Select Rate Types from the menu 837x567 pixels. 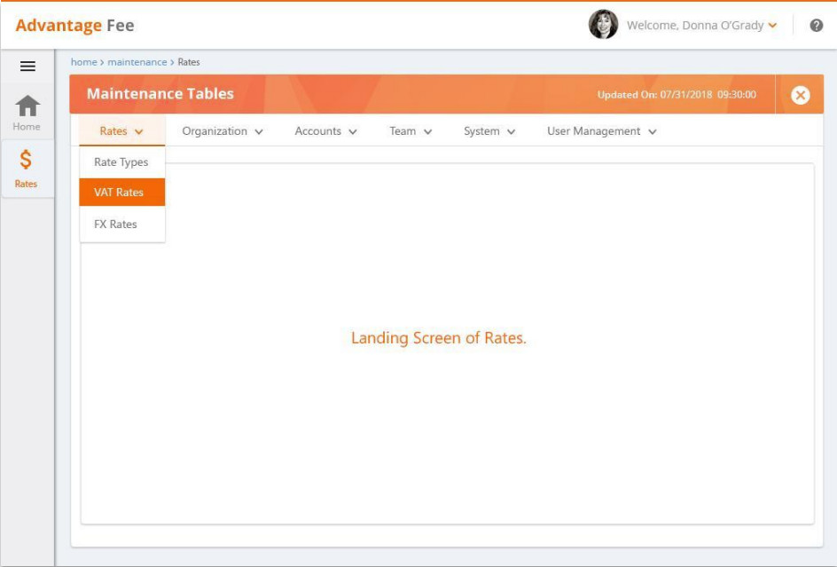click(x=121, y=162)
